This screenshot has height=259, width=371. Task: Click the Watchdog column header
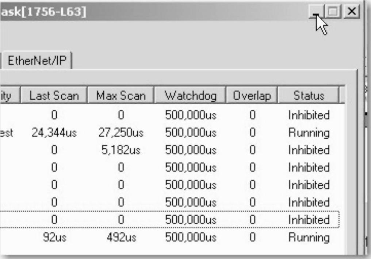(190, 96)
